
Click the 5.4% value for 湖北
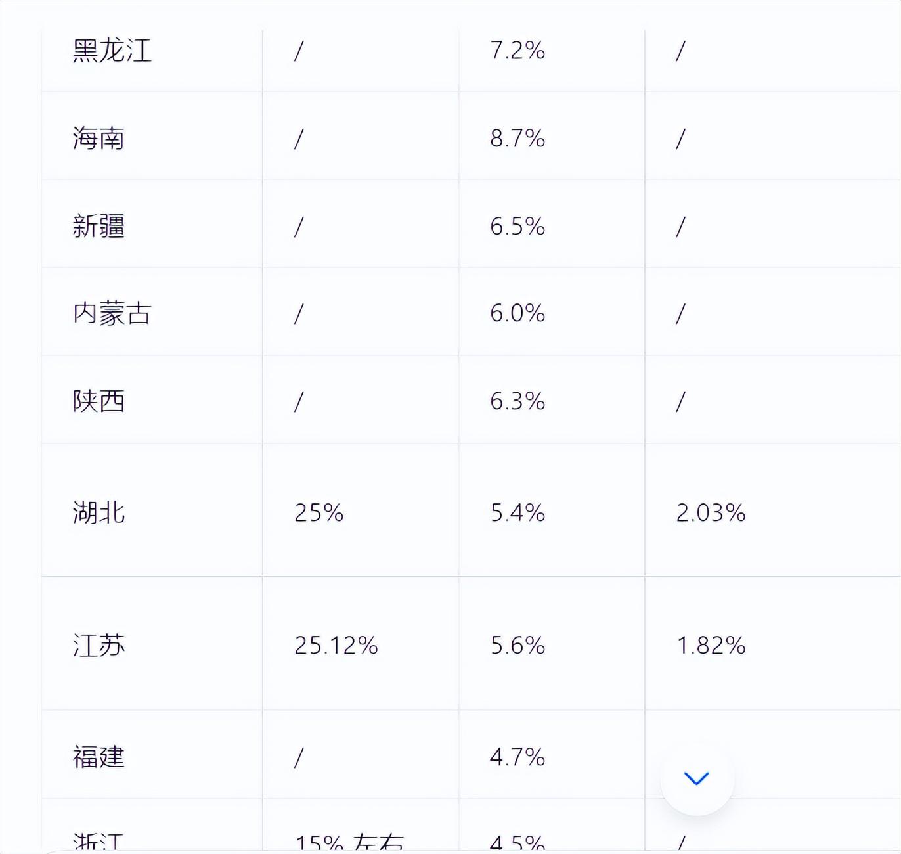(517, 512)
